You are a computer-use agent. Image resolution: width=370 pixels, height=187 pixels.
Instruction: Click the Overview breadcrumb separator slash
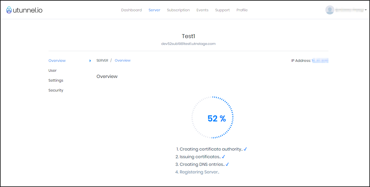click(111, 60)
